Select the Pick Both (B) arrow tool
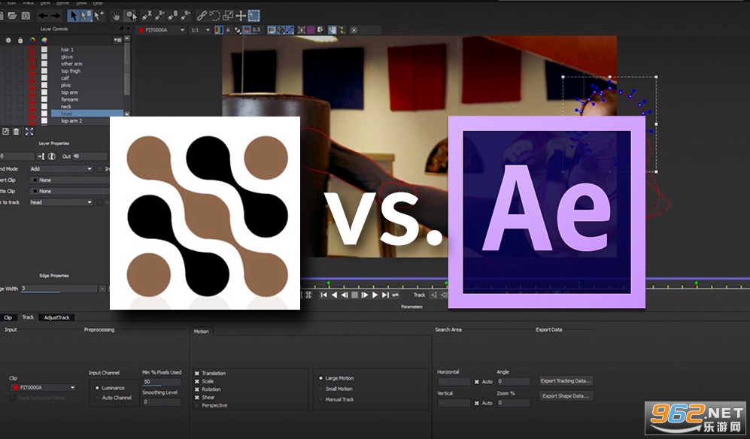 pyautogui.click(x=86, y=16)
